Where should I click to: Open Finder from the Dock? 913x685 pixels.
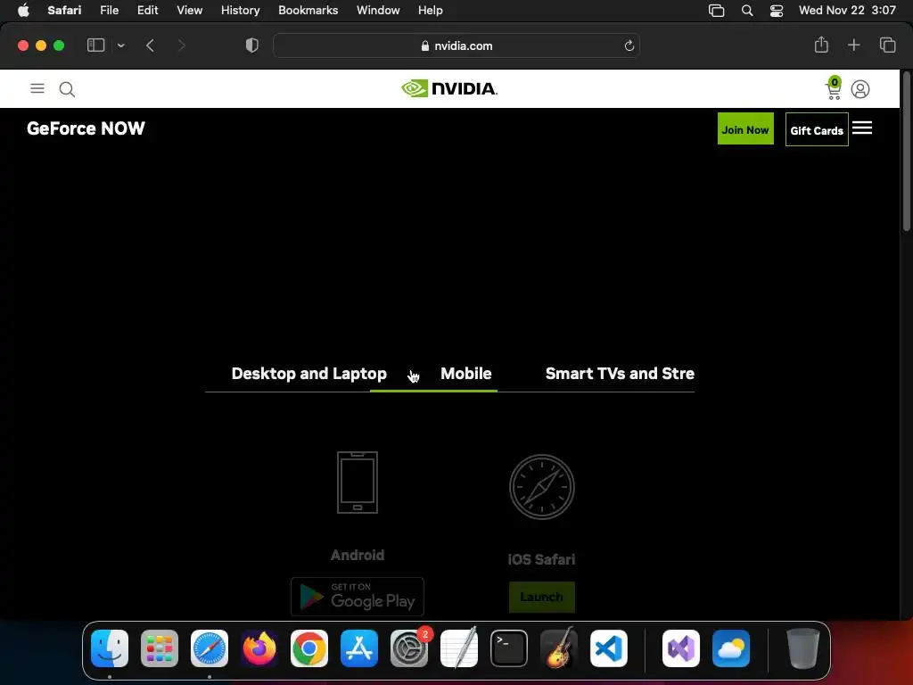[110, 648]
